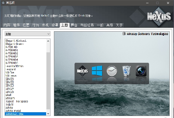Click the Windows logo icon in dock preview
The width and height of the screenshot is (174, 118).
coord(97,71)
